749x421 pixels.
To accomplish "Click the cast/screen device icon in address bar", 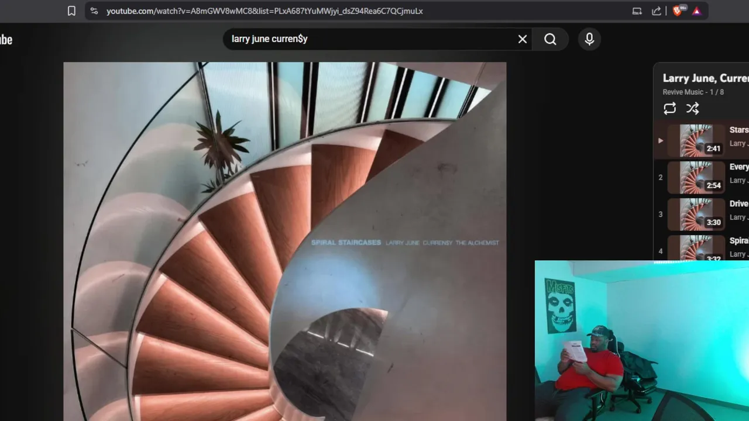I will click(637, 11).
